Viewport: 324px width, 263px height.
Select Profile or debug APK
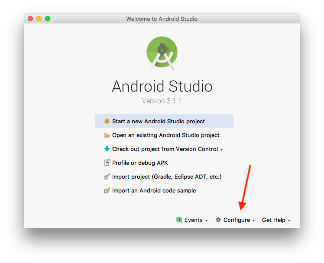164,163
